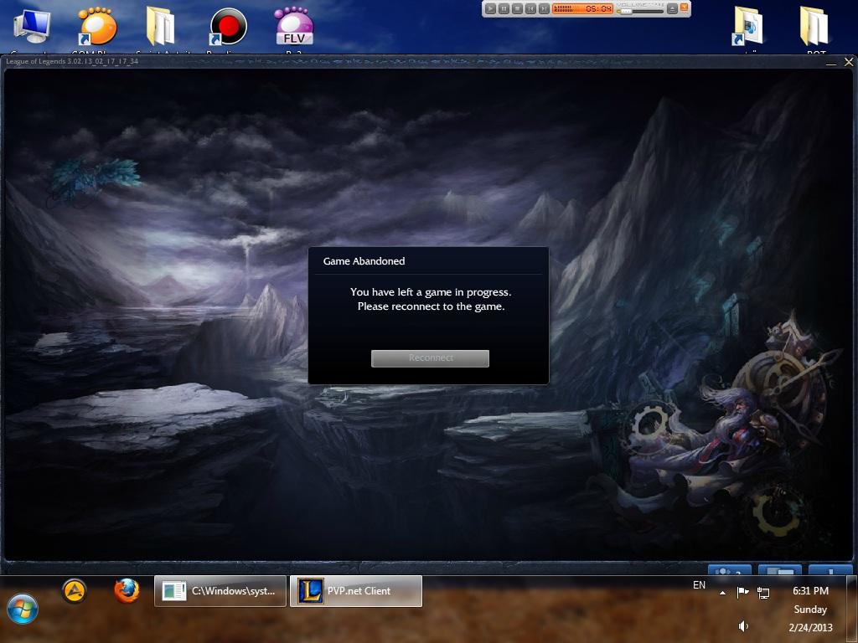Viewport: 858px width, 643px height.
Task: Click the orange corner button on media widget
Action: click(684, 7)
